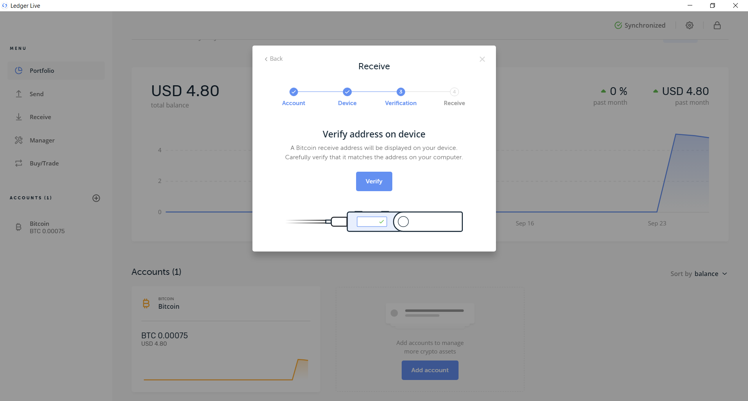Expand the Sort by balance dropdown

point(699,274)
